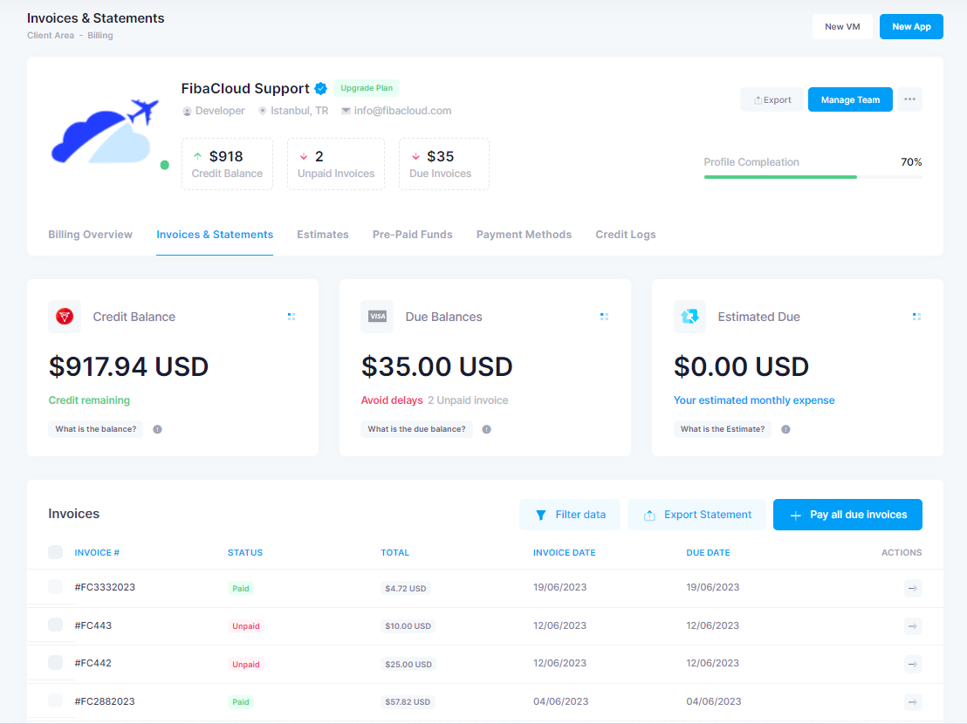Toggle the select-all invoices header checkbox
The height and width of the screenshot is (724, 967).
click(x=56, y=552)
